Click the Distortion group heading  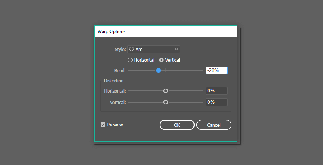114,81
